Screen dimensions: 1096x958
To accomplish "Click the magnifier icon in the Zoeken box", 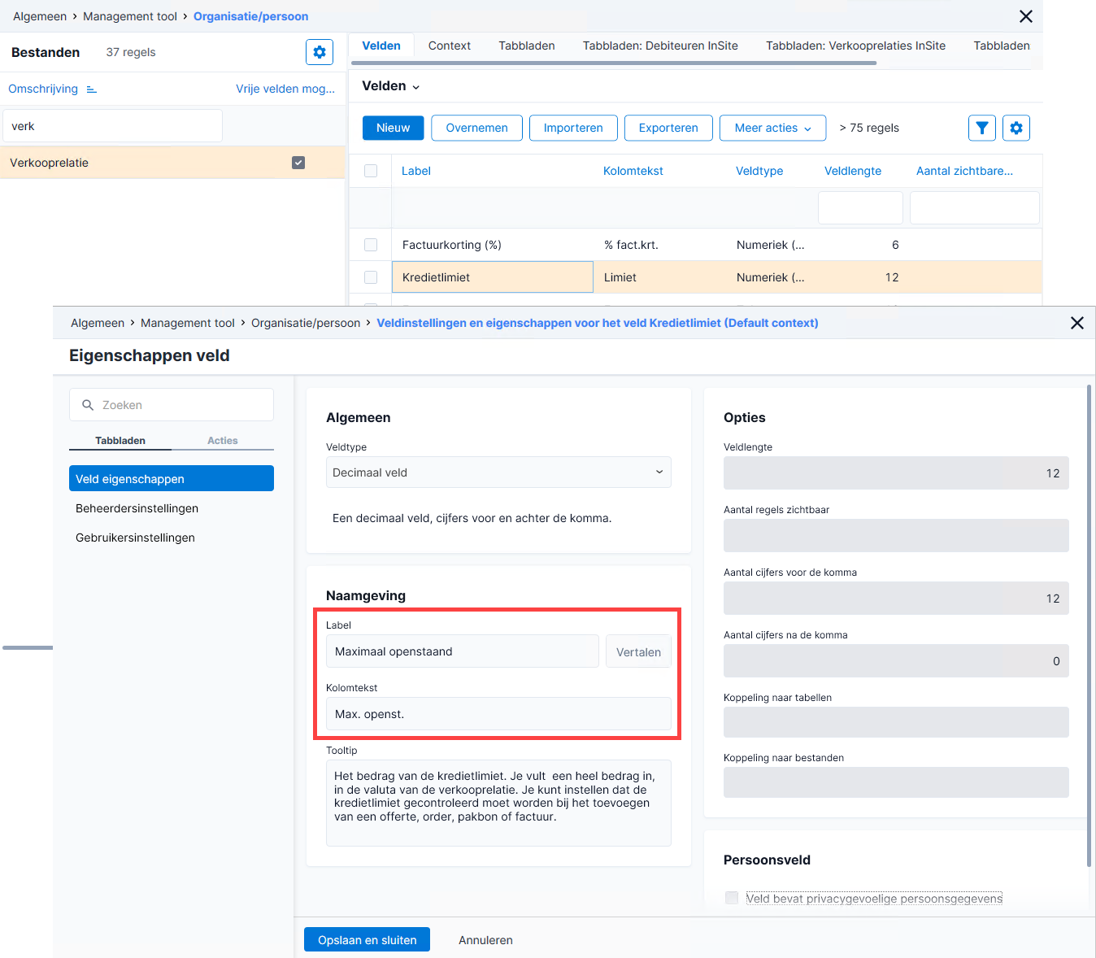I will (88, 405).
